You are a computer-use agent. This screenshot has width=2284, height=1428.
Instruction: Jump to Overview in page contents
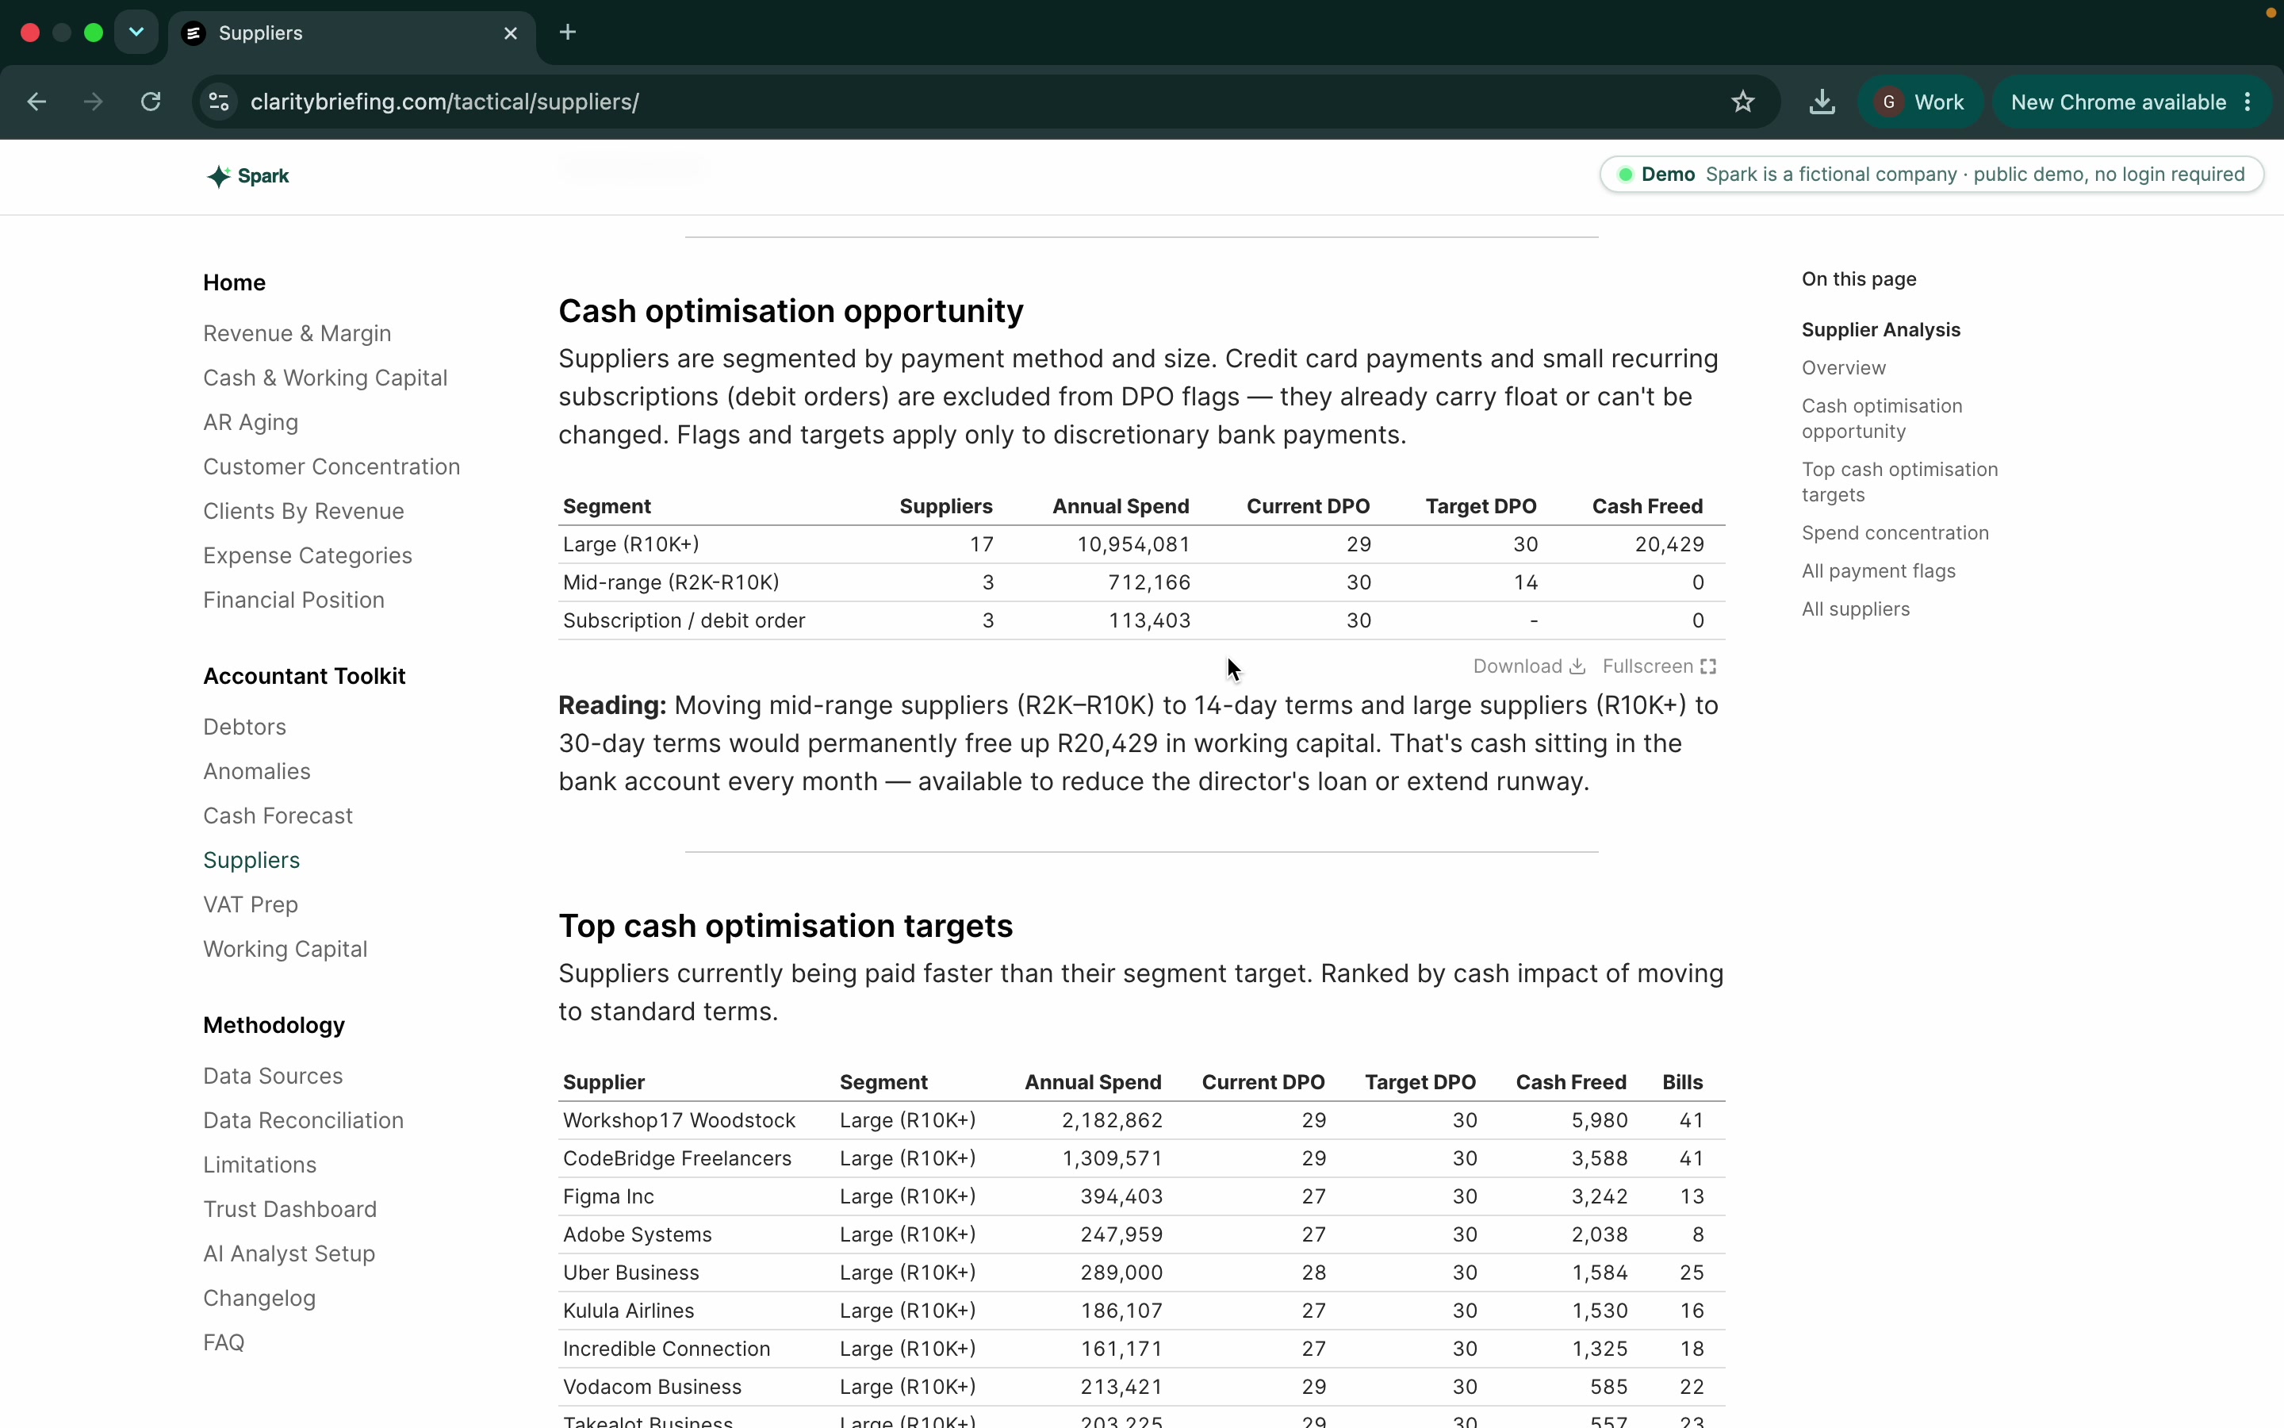[1843, 367]
